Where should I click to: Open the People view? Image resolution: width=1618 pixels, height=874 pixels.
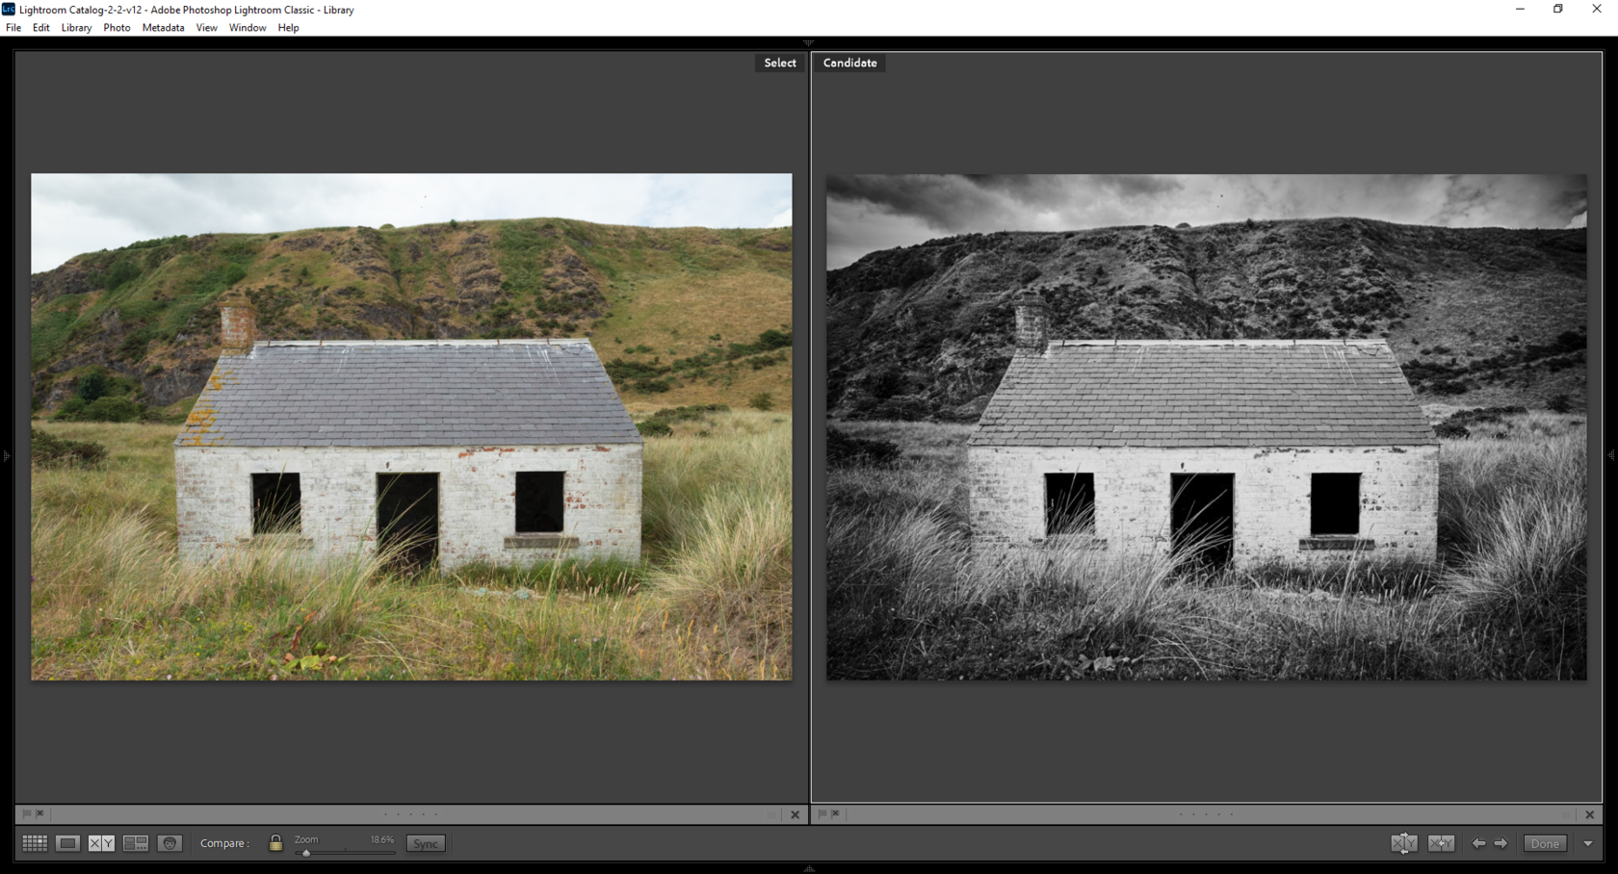(x=170, y=843)
